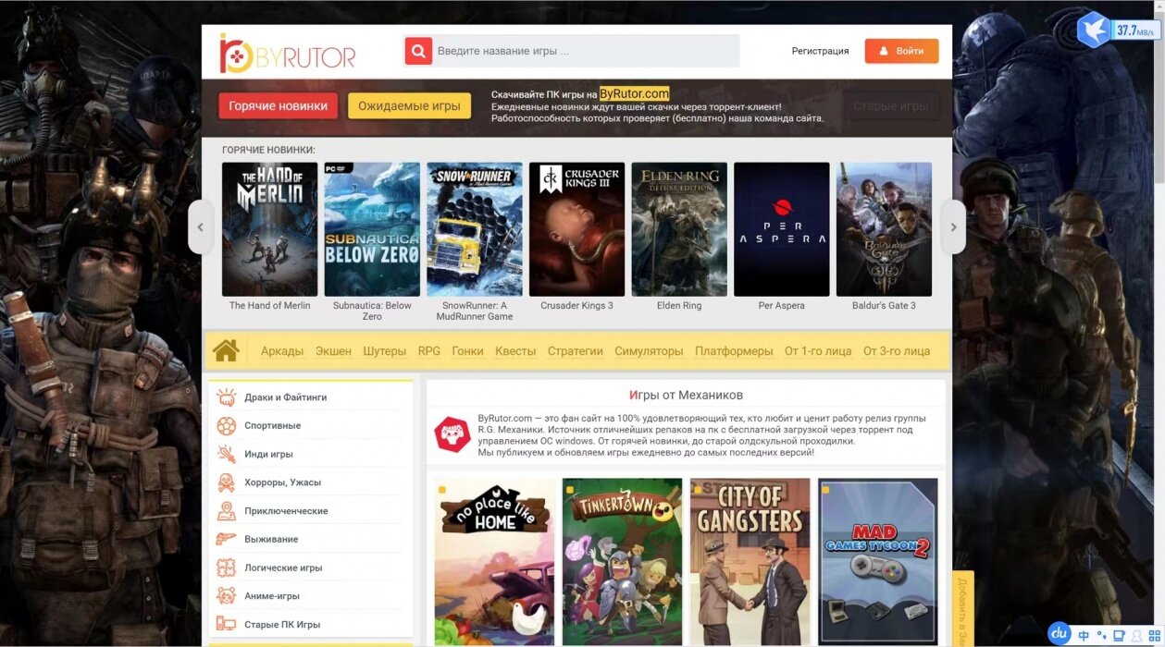
Task: Click the red Горячие новинки button
Action: tap(279, 106)
